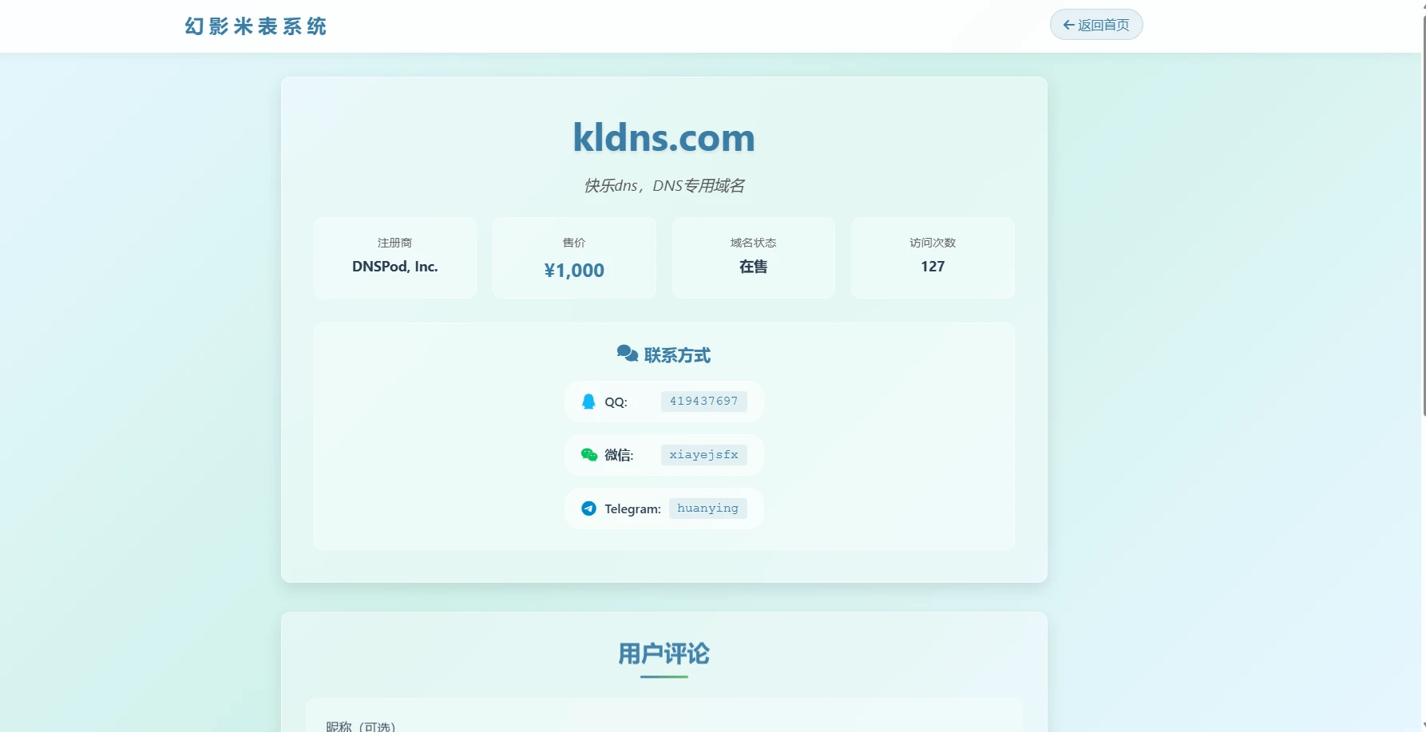Click the WeChat ID xiayejsfx
The width and height of the screenshot is (1426, 732).
(703, 455)
